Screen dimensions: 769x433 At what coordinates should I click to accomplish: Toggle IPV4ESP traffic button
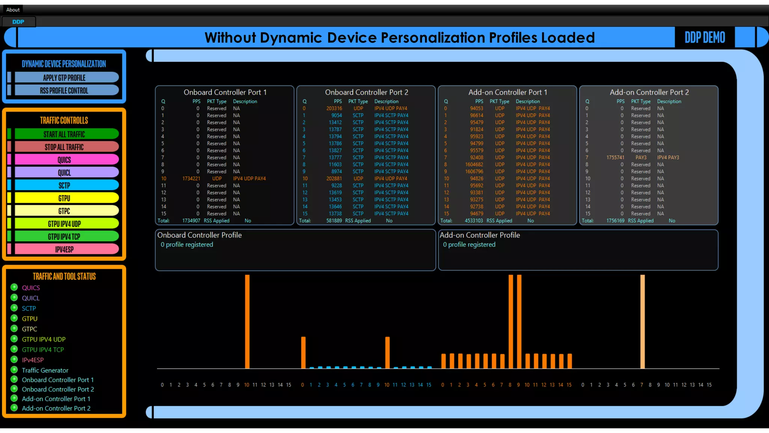[x=66, y=249]
